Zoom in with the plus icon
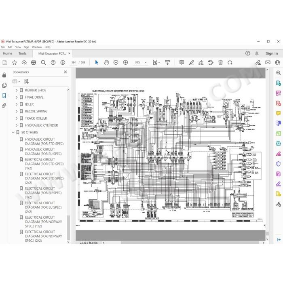 point(125,62)
